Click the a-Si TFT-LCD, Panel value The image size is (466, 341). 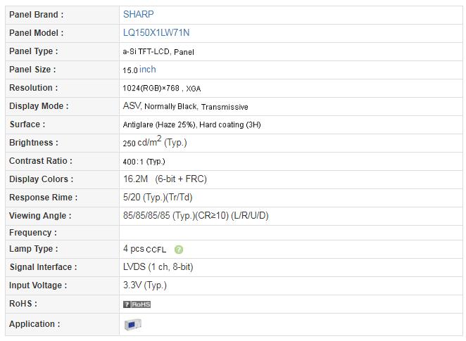click(158, 52)
